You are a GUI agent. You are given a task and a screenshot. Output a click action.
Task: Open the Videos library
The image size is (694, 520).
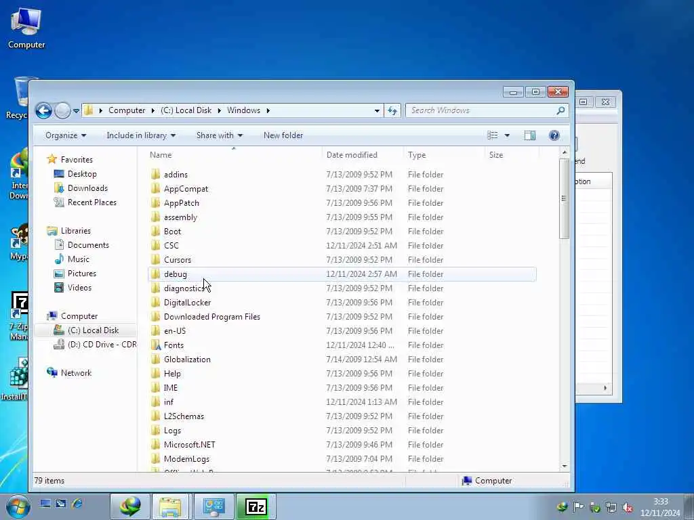(80, 287)
